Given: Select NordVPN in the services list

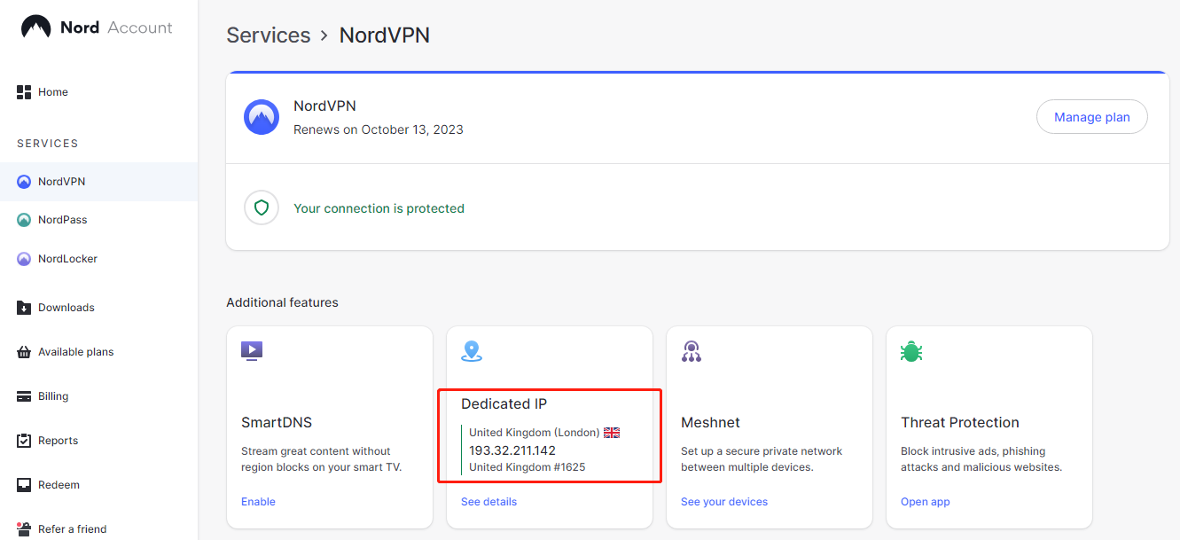Looking at the screenshot, I should (98, 182).
